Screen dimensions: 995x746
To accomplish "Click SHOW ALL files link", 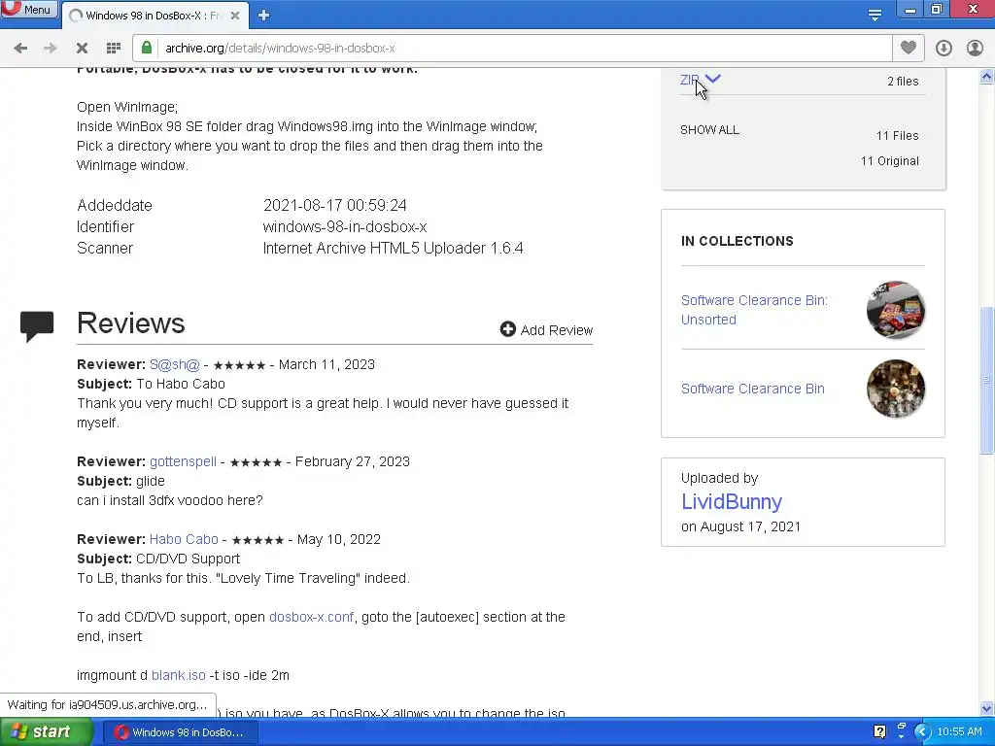I will pyautogui.click(x=709, y=130).
